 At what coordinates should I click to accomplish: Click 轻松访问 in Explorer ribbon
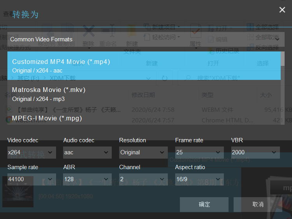162,37
